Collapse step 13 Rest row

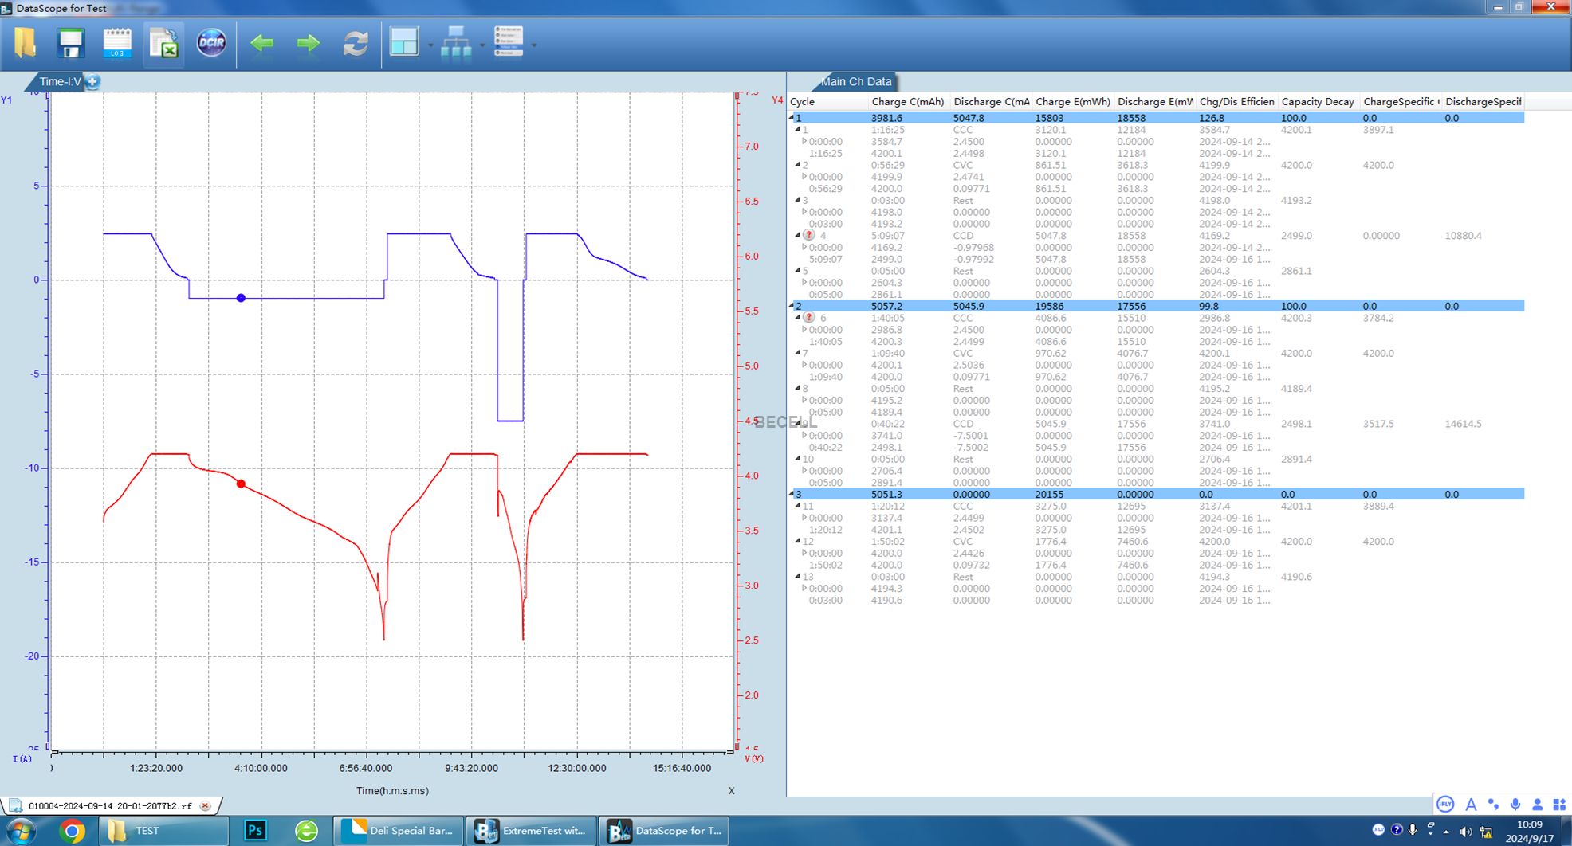pos(798,576)
